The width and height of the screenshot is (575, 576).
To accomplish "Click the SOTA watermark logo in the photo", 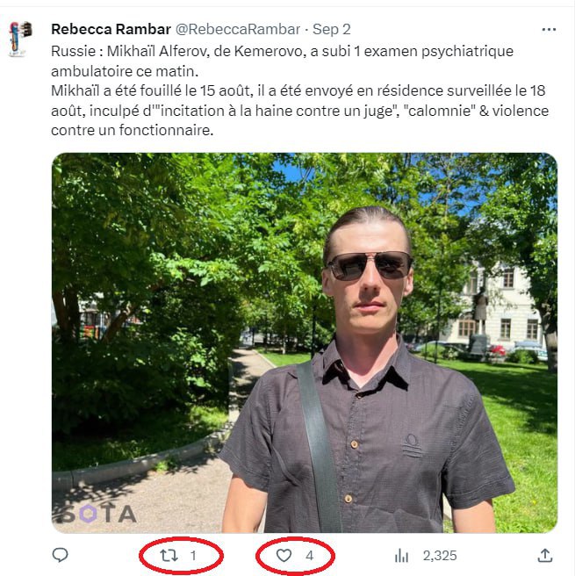I will pos(95,513).
